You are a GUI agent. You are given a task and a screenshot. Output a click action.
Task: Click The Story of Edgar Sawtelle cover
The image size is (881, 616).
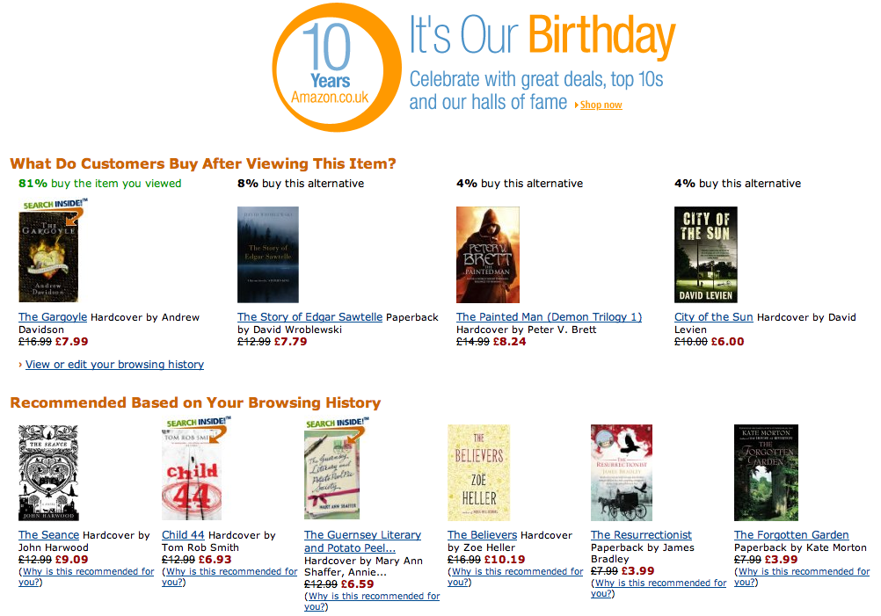268,255
